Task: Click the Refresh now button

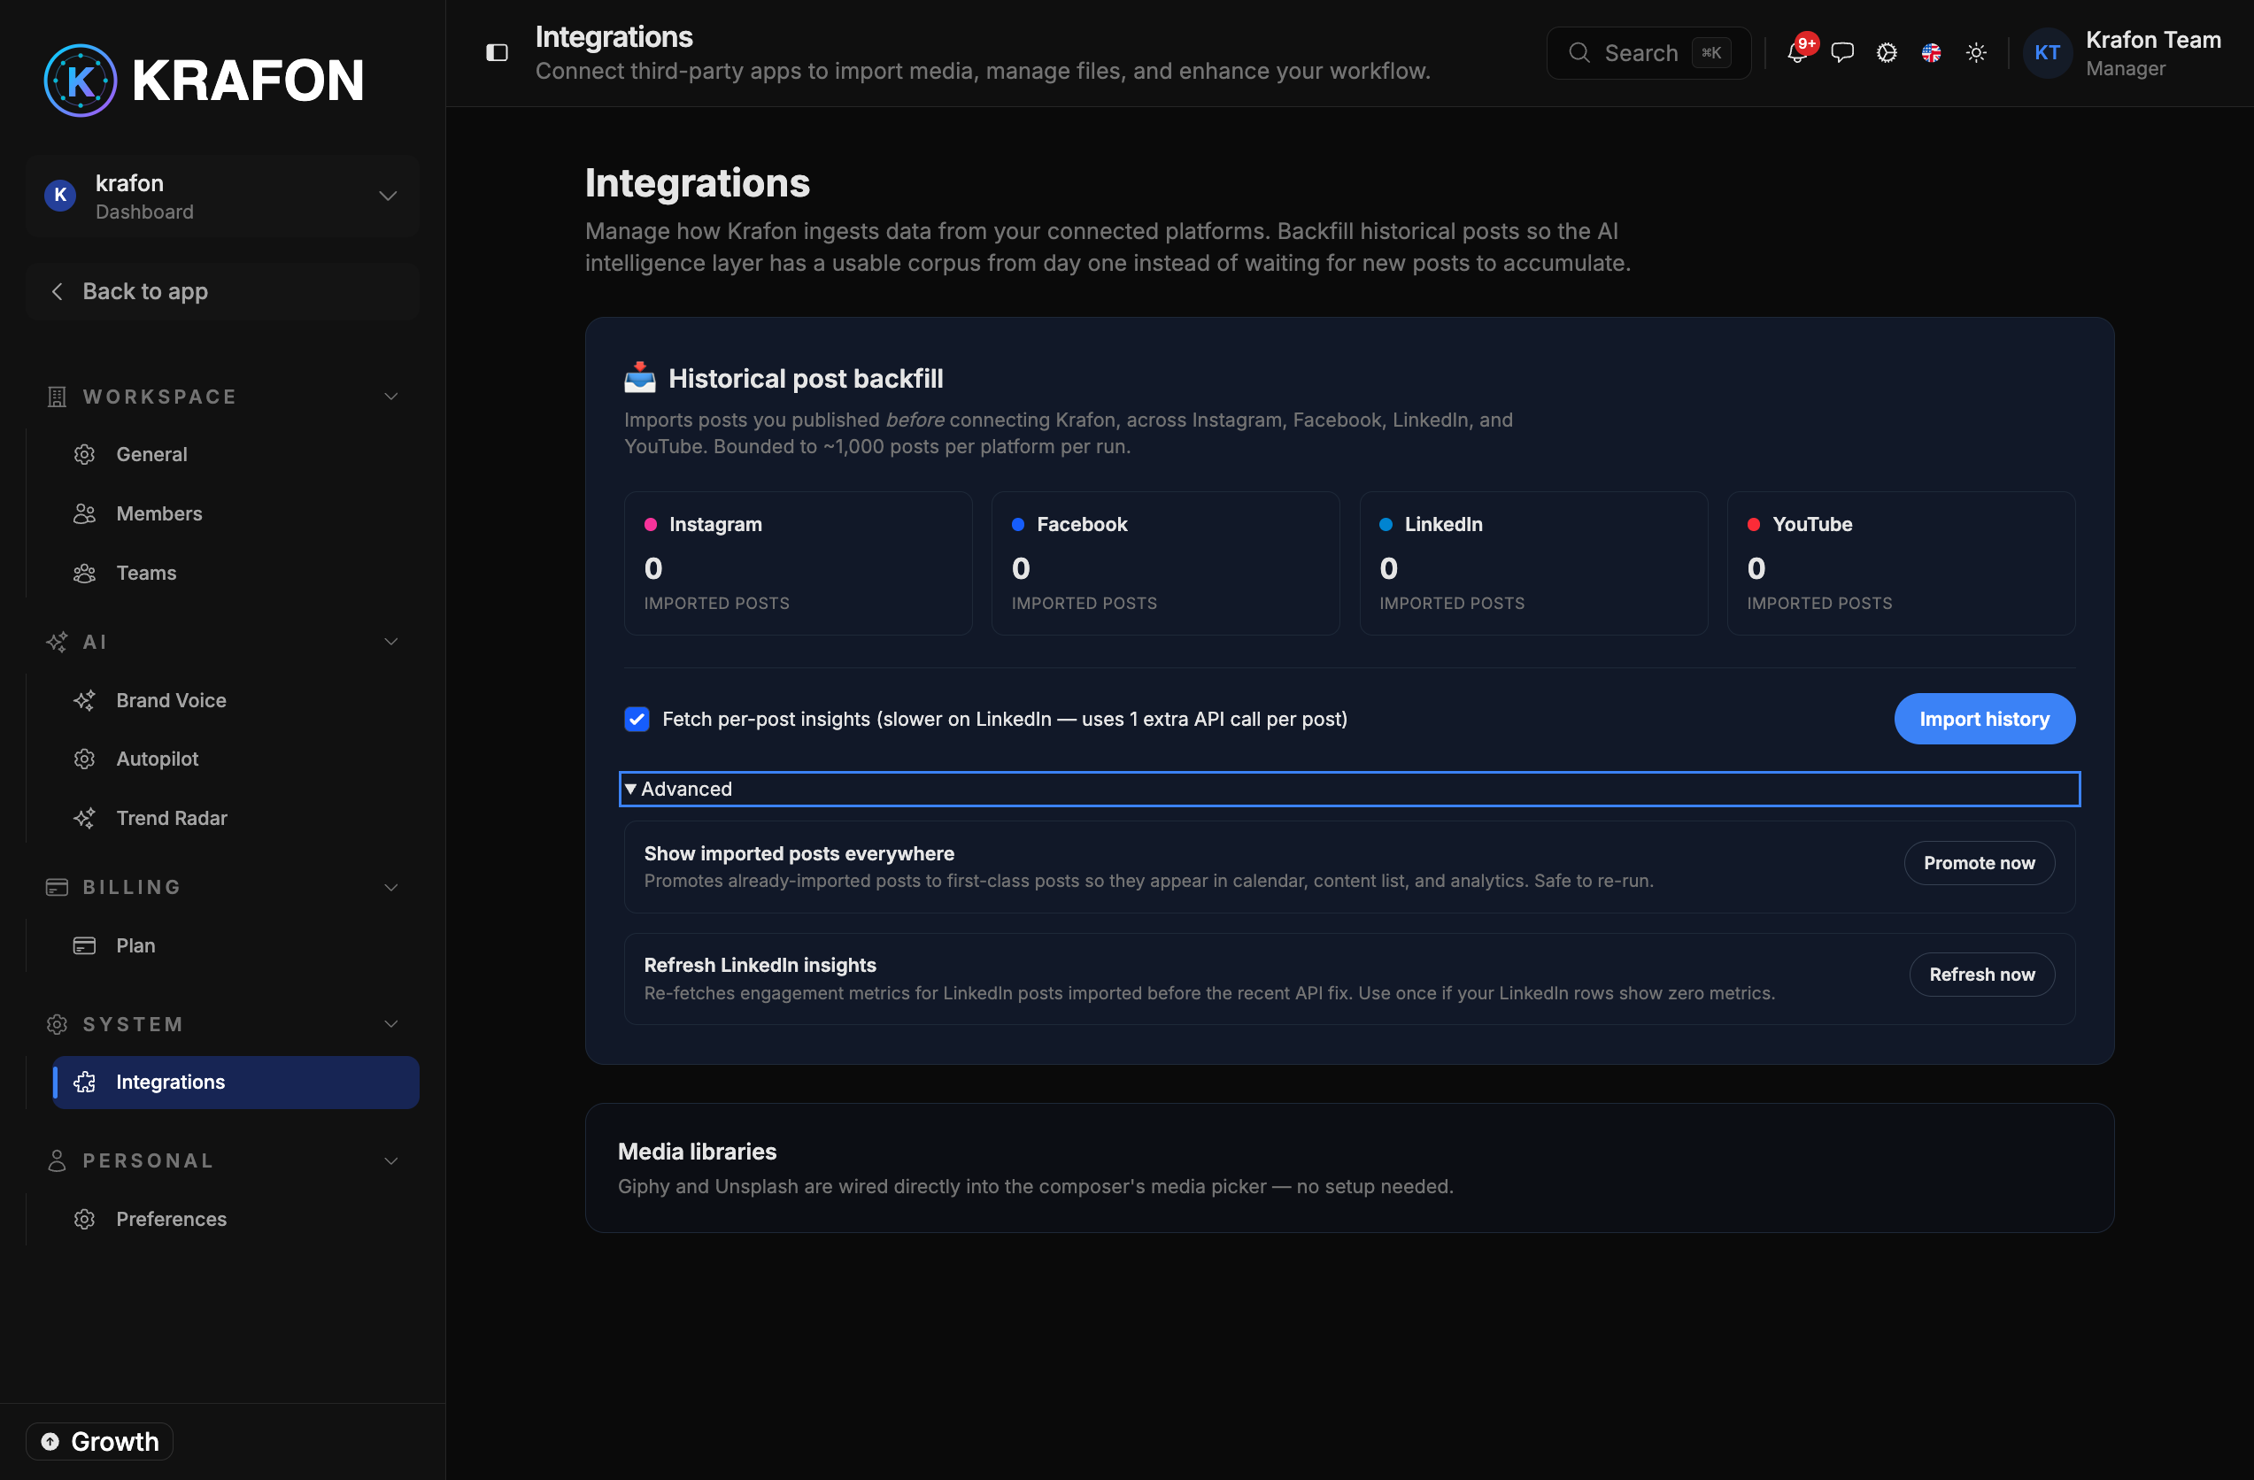Action: point(1981,975)
